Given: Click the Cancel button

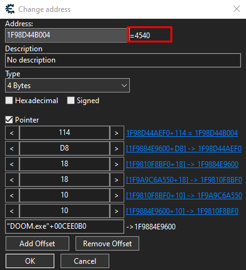Looking at the screenshot, I should (85, 261).
